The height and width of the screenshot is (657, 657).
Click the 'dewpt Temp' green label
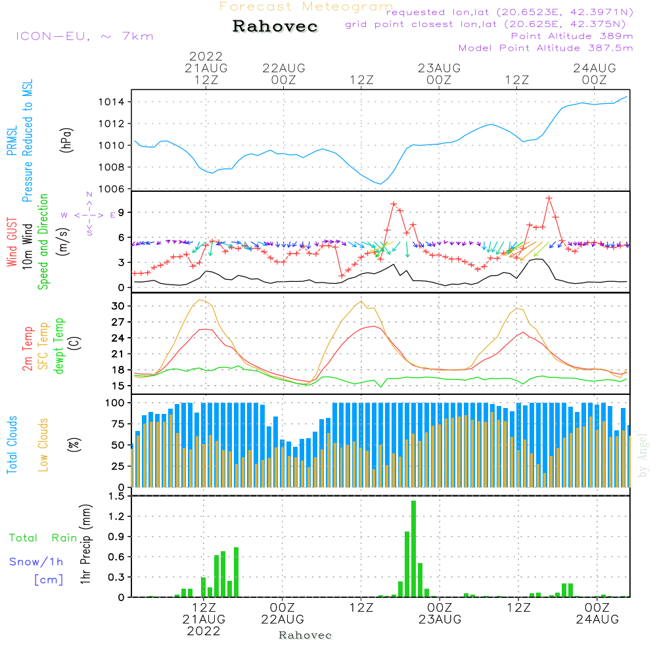coord(58,346)
